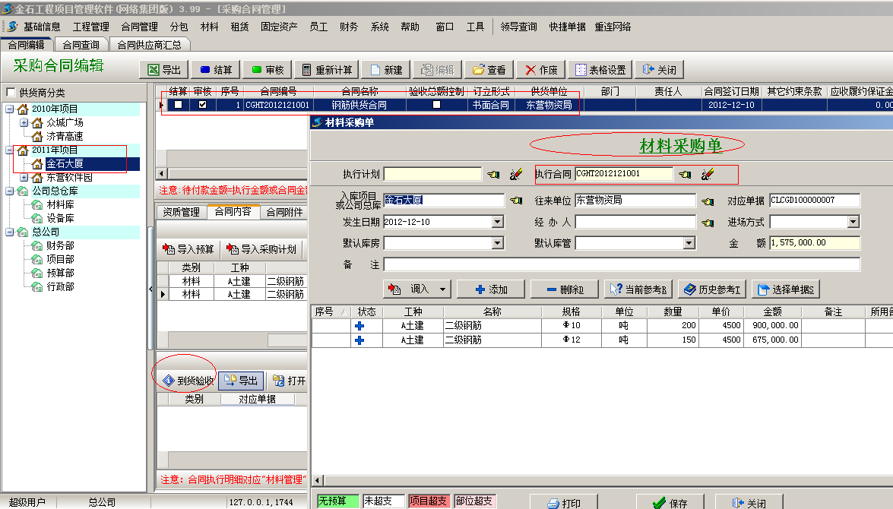Create a new contract with 新建
The width and height of the screenshot is (893, 509).
(x=386, y=70)
